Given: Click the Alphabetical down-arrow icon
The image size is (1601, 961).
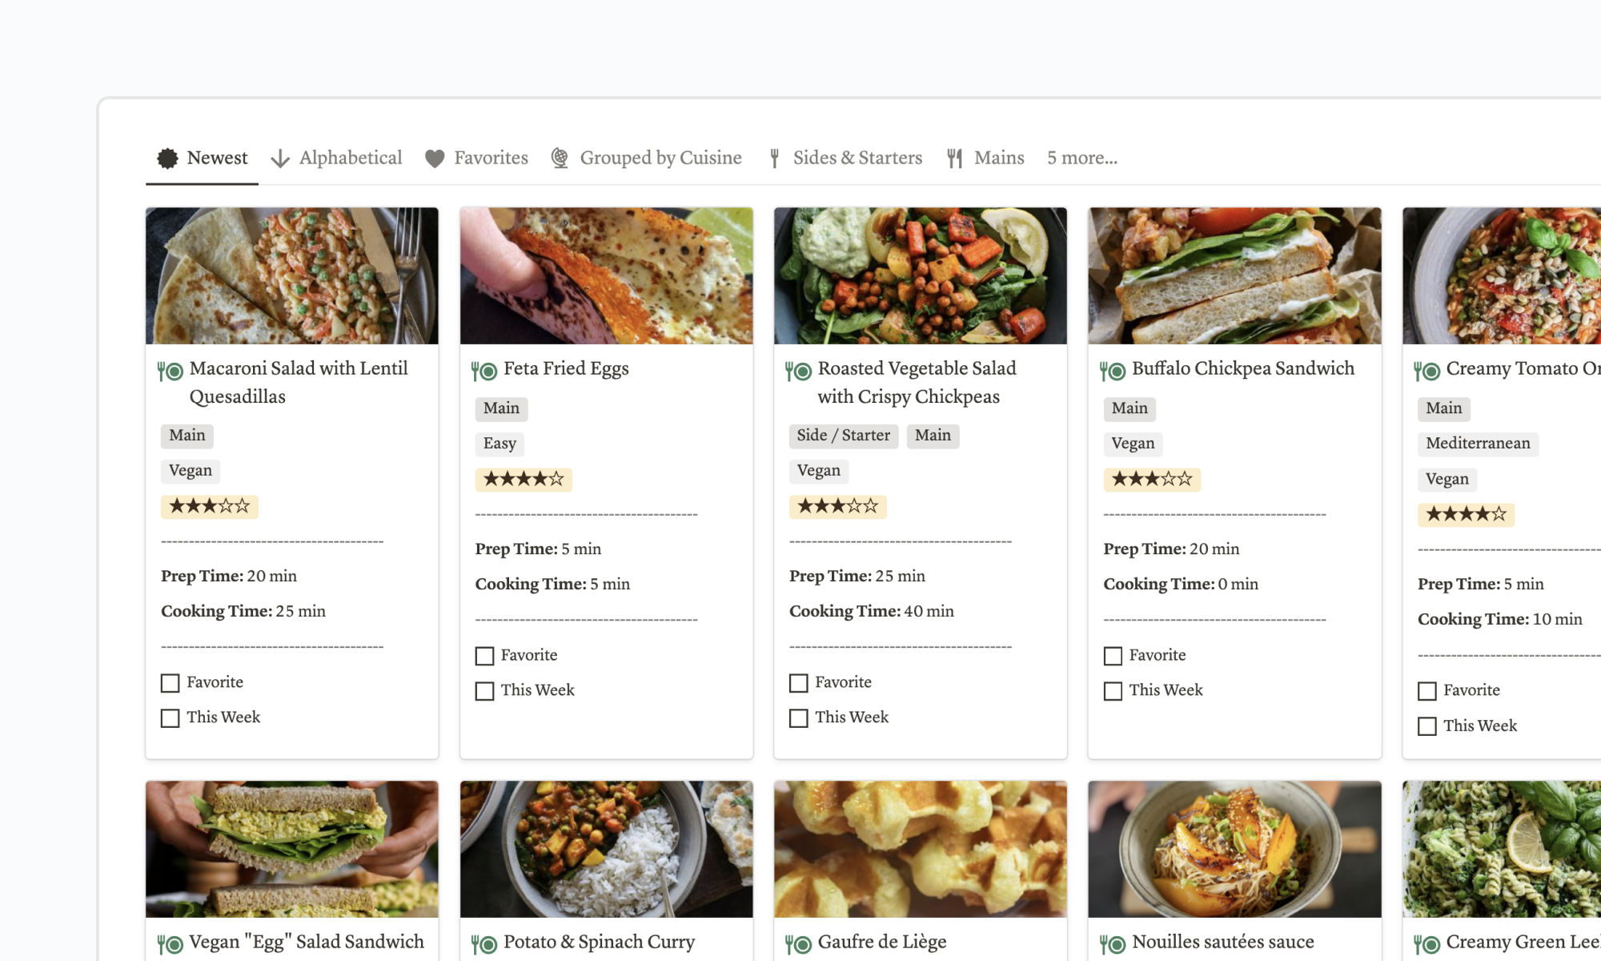Looking at the screenshot, I should (279, 159).
